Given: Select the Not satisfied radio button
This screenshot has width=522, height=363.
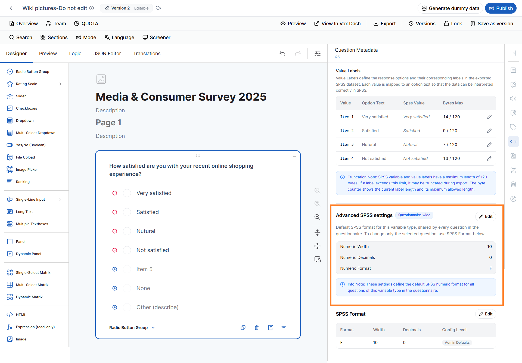Looking at the screenshot, I should (x=127, y=250).
